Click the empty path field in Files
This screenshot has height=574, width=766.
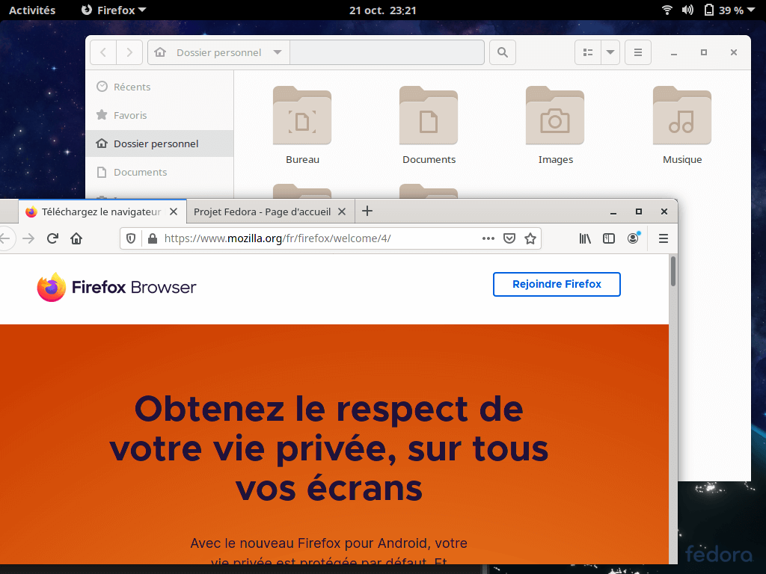387,52
